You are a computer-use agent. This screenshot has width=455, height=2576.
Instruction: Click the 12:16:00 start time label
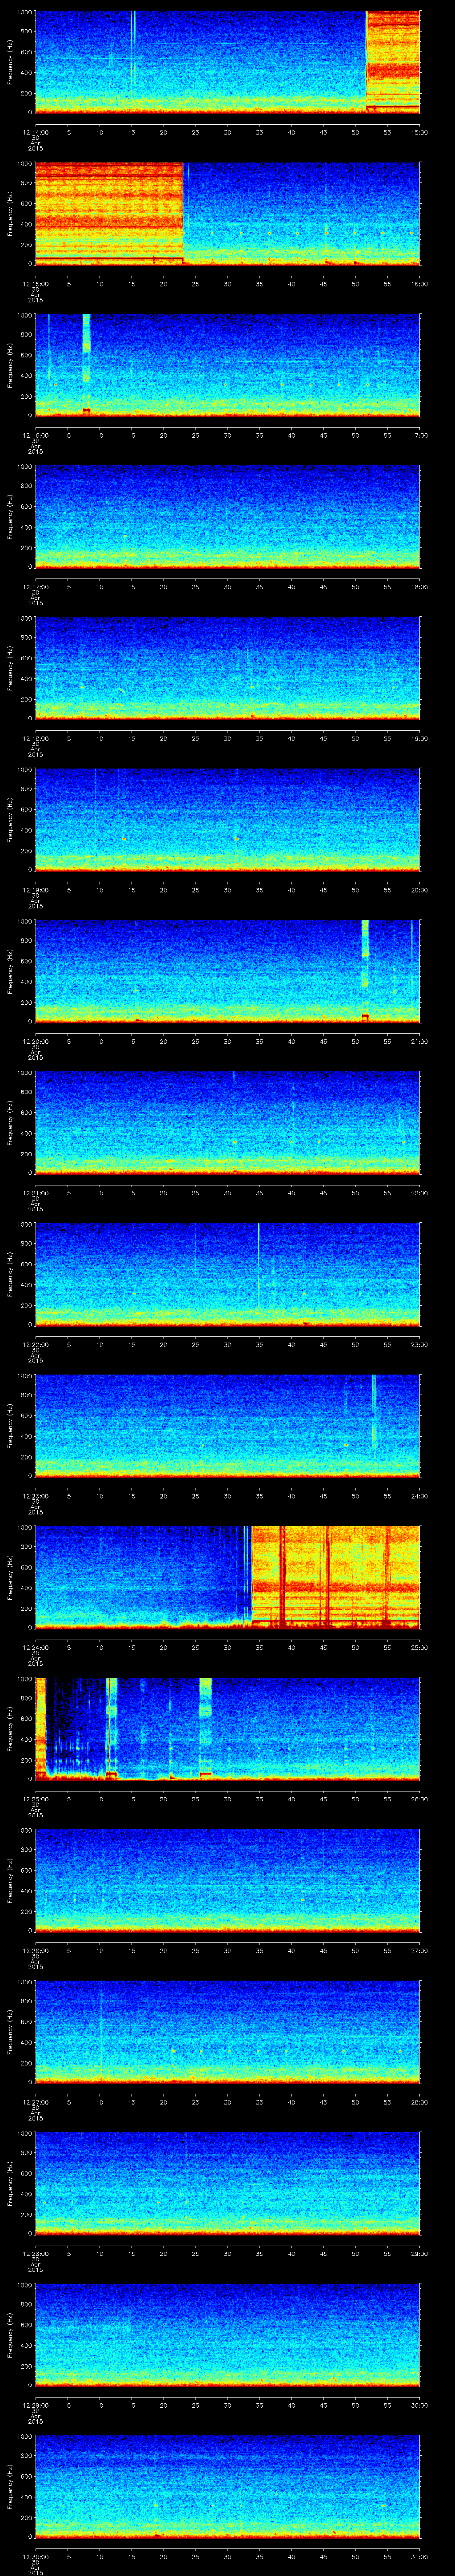[x=35, y=435]
